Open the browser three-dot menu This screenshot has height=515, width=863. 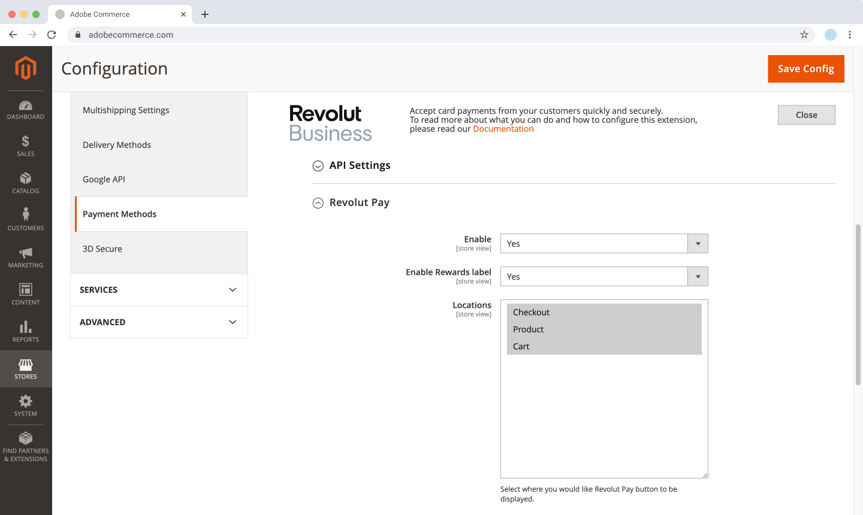point(850,35)
